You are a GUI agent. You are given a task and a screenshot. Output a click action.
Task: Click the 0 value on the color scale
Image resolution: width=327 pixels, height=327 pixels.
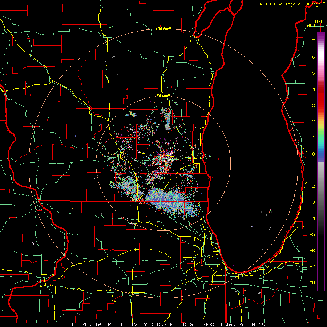[314, 154]
